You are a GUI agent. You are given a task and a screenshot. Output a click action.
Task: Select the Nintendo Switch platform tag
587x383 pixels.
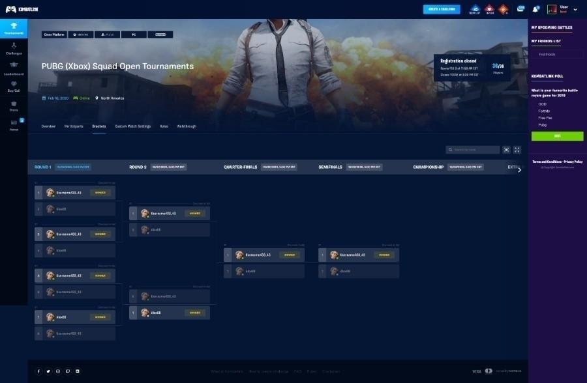160,35
